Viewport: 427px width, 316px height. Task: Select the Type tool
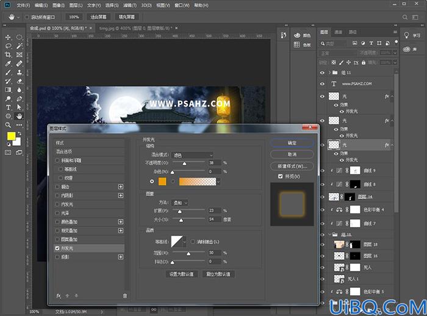click(8, 107)
